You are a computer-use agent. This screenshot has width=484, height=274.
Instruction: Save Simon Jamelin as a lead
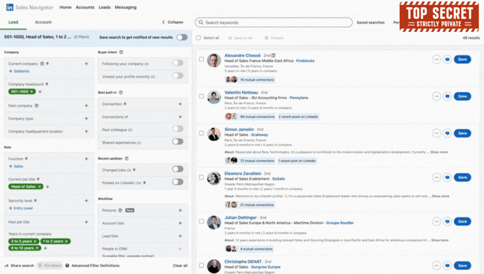[462, 133]
